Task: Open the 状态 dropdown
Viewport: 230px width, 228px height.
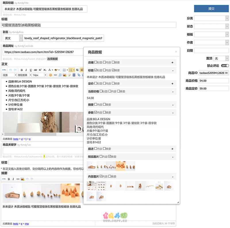Action: (211, 26)
